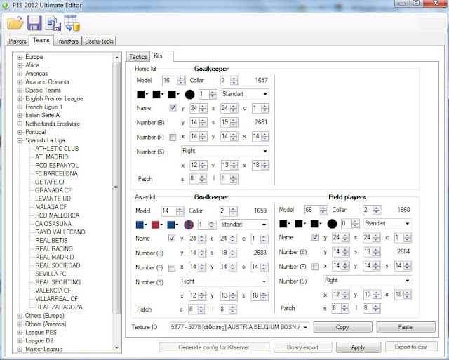This screenshot has width=449, height=360.
Task: Click the scroll down arrow of team tree
Action: 116,347
